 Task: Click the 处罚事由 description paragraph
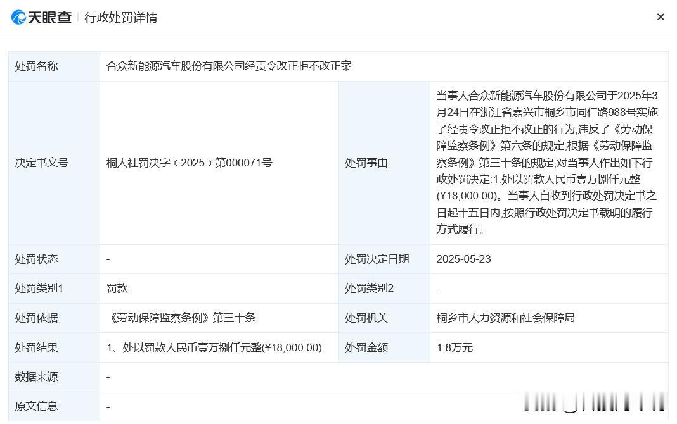point(546,163)
